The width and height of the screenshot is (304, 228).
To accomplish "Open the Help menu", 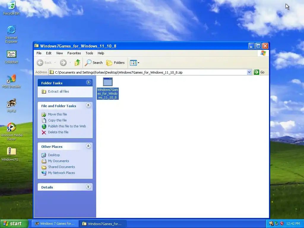I will pyautogui.click(x=101, y=53).
